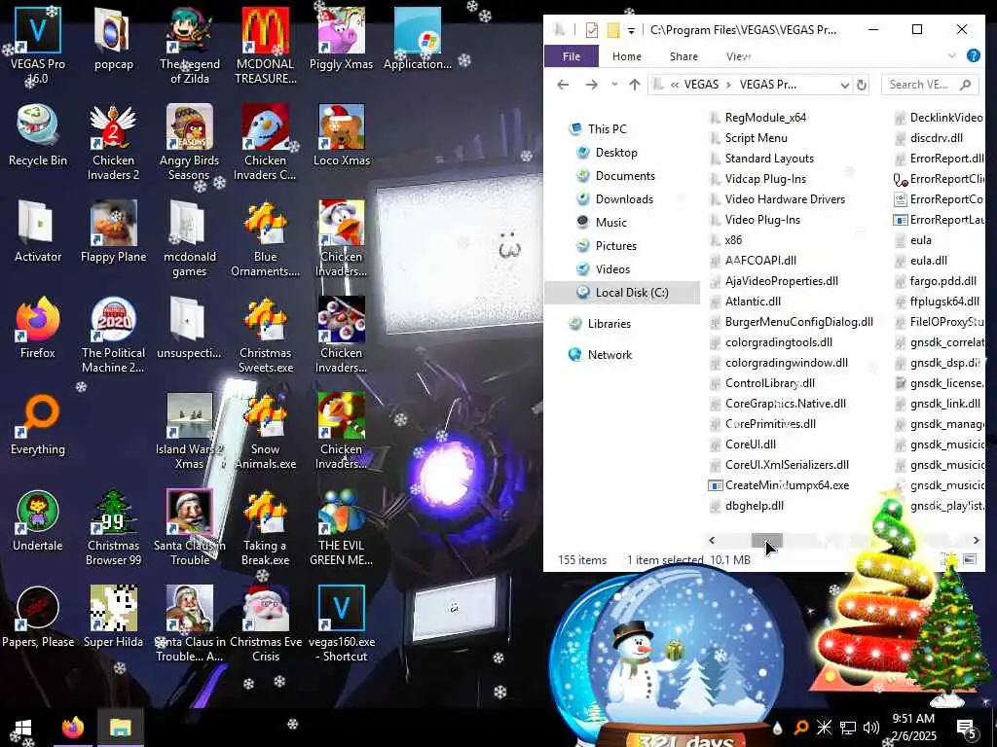This screenshot has height=747, width=997.
Task: Switch to the View ribbon tab
Action: pyautogui.click(x=738, y=55)
